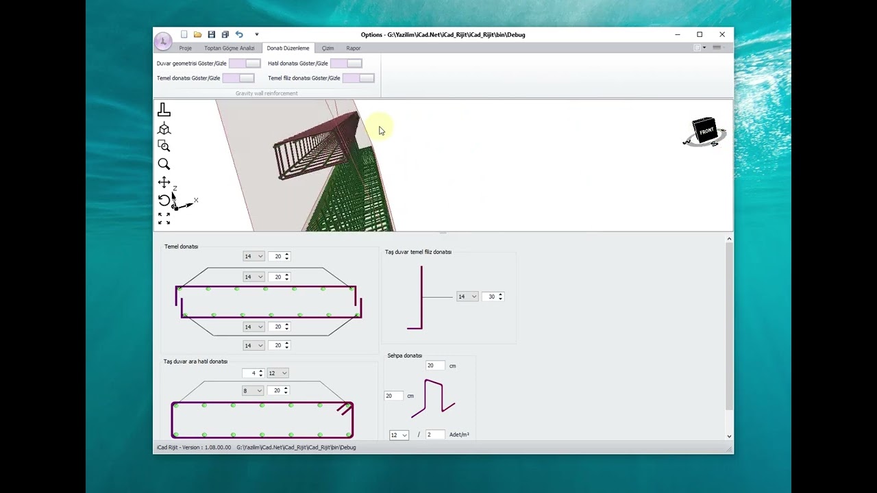Screen dimensions: 877x493
Task: Click the ribbon style icon near top right
Action: tap(699, 48)
